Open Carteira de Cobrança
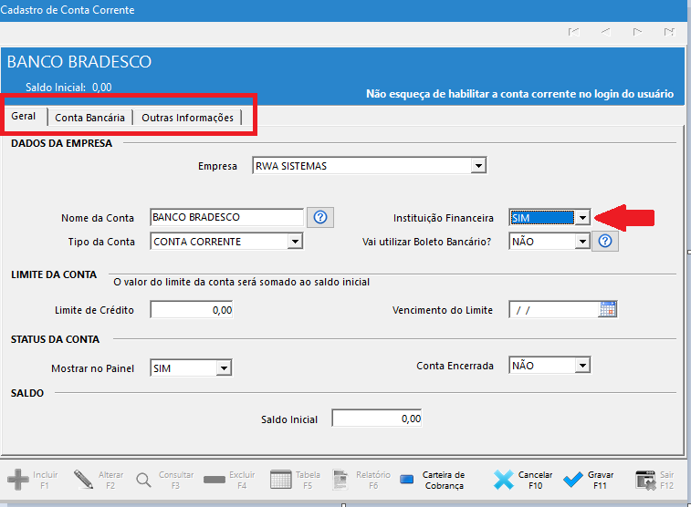Image resolution: width=691 pixels, height=507 pixels. tap(433, 480)
